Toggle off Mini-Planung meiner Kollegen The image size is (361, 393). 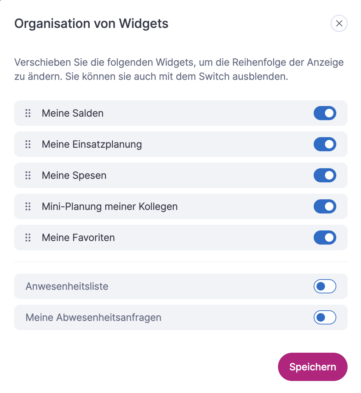[x=325, y=206]
